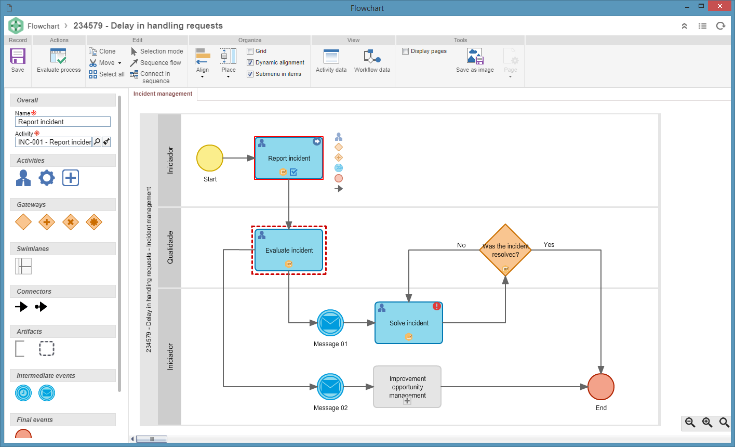Select the Message 02 event

pos(330,387)
